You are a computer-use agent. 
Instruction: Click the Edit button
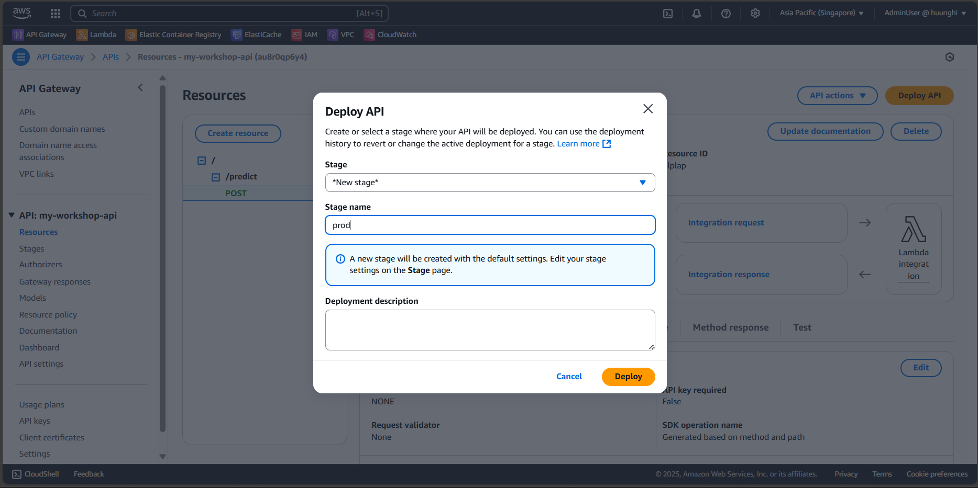point(921,368)
